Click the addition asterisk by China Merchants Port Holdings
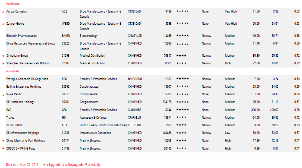The width and height of the screenshot is (302, 168). coord(3,141)
